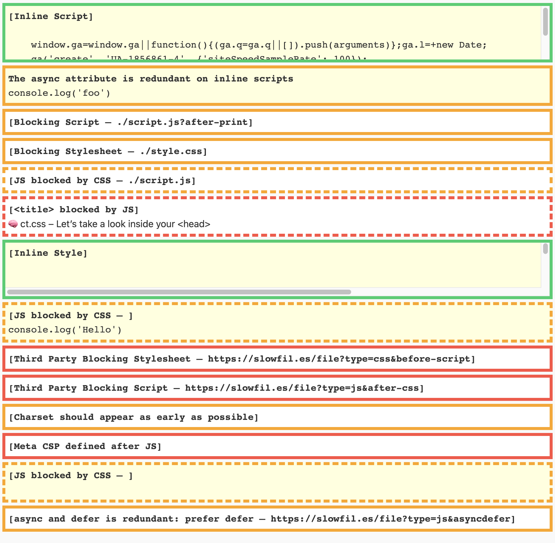Viewport: 555px width, 543px height.
Task: Click the ct.css page title text
Action: coord(115,224)
